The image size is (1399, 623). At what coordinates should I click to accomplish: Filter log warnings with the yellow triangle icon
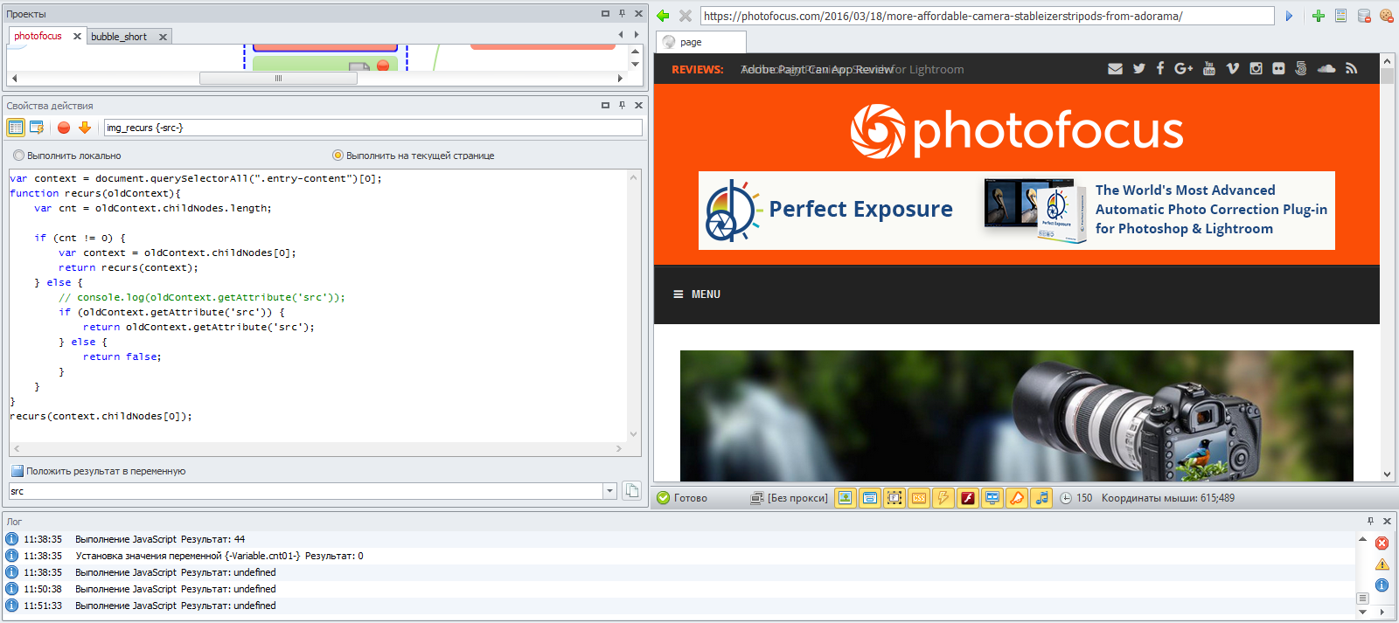(x=1382, y=564)
